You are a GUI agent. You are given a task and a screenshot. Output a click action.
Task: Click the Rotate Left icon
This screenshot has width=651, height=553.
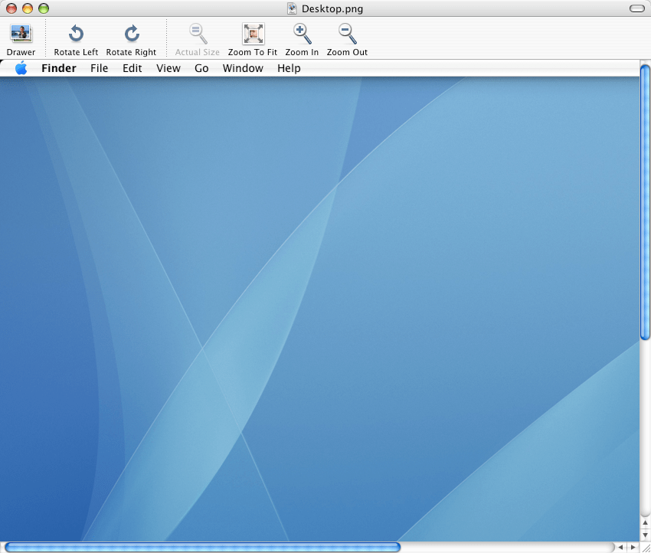76,34
